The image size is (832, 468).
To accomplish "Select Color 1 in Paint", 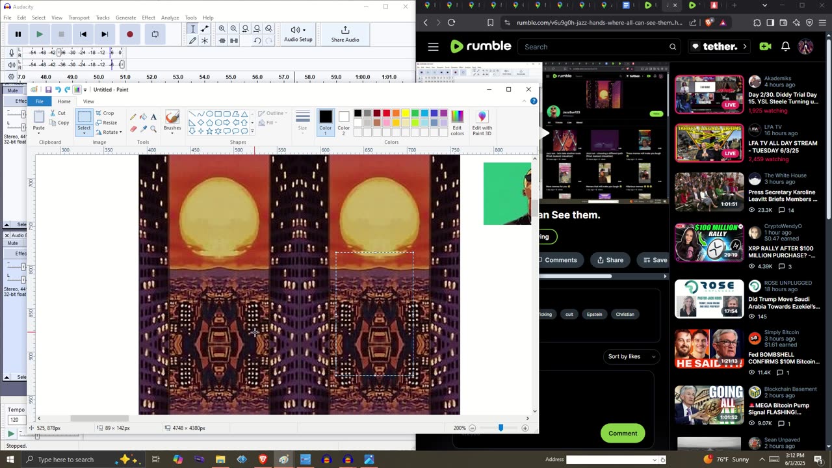I will 326,122.
